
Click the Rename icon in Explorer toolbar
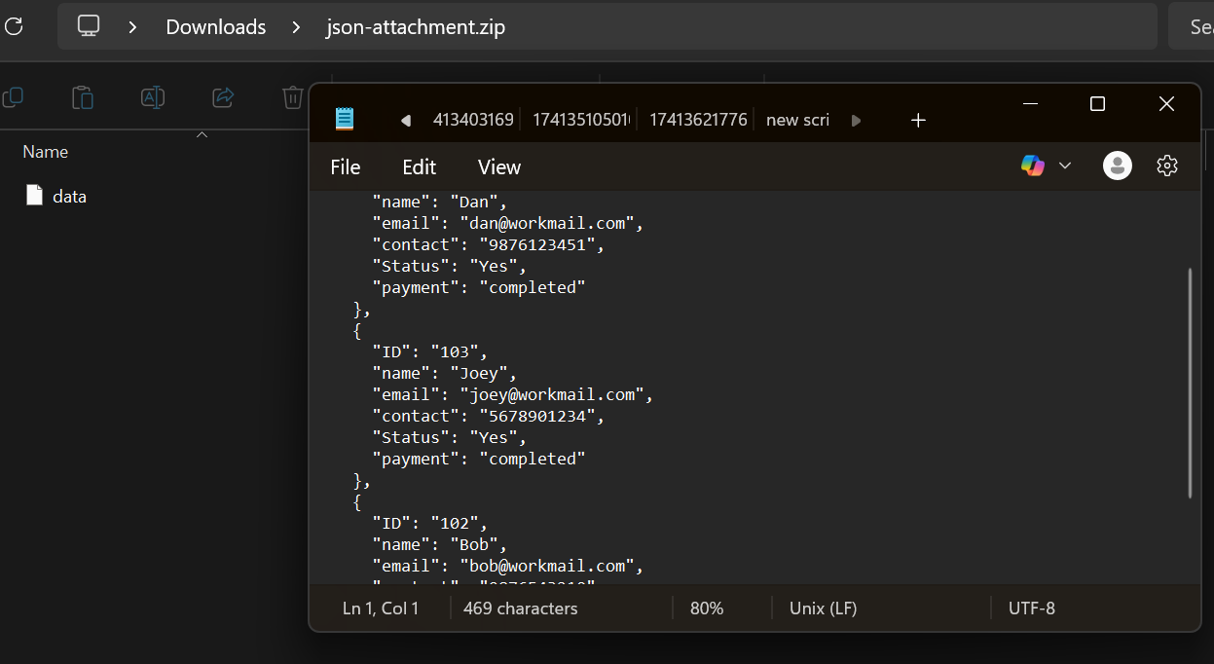click(153, 97)
